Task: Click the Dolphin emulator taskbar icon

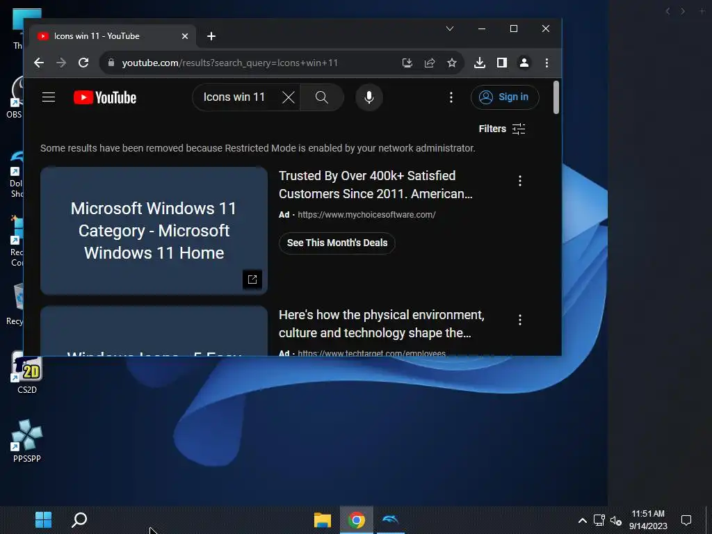Action: (391, 520)
